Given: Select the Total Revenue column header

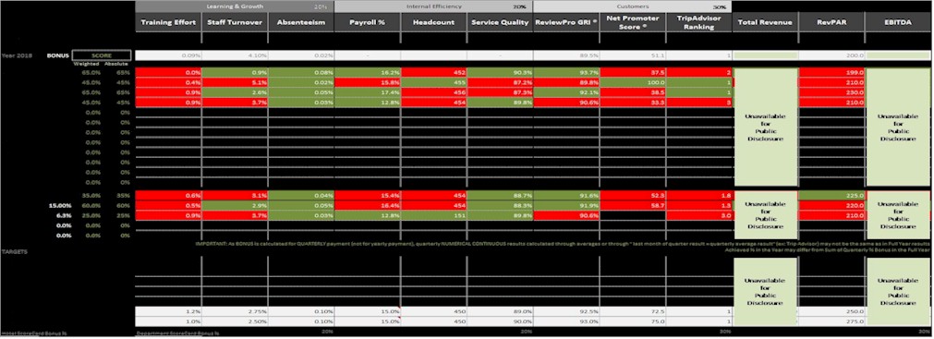Looking at the screenshot, I should [766, 22].
